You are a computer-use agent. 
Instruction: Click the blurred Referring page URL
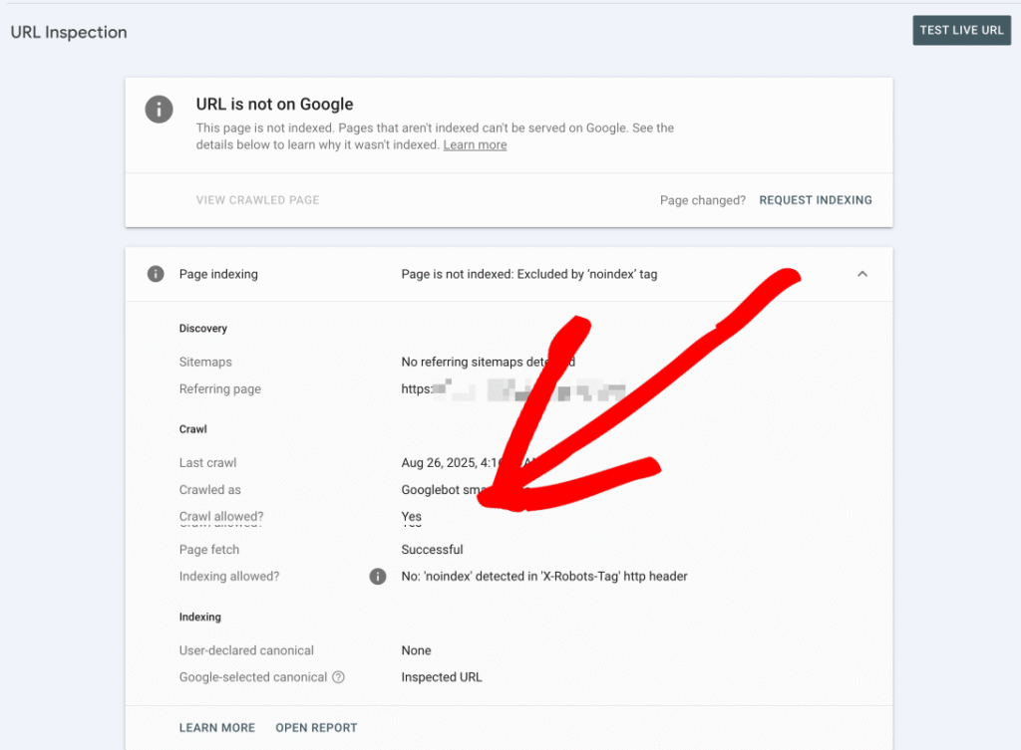[513, 389]
